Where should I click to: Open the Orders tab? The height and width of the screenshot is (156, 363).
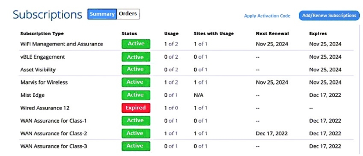click(x=128, y=14)
